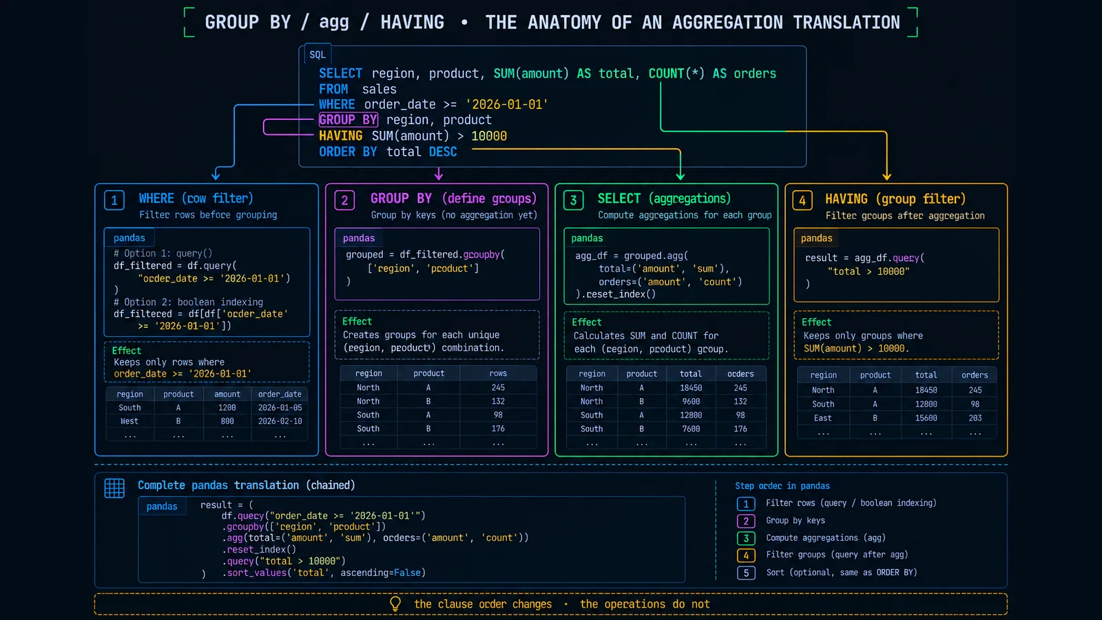
Task: Click the '7600' cell in the SELECT panel table
Action: tap(691, 428)
